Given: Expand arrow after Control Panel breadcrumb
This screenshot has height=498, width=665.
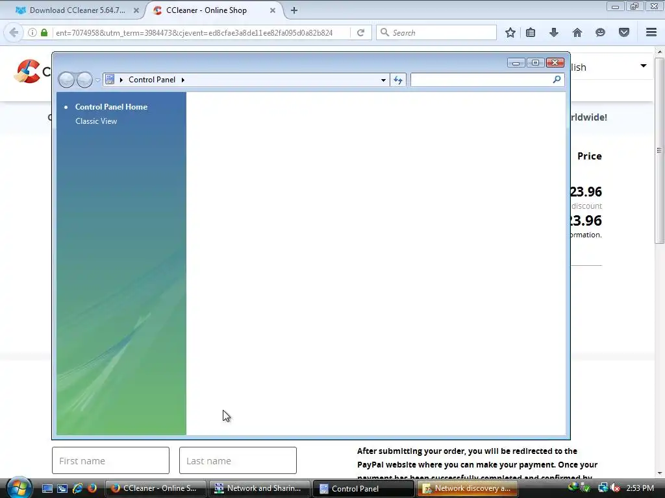Looking at the screenshot, I should (182, 80).
